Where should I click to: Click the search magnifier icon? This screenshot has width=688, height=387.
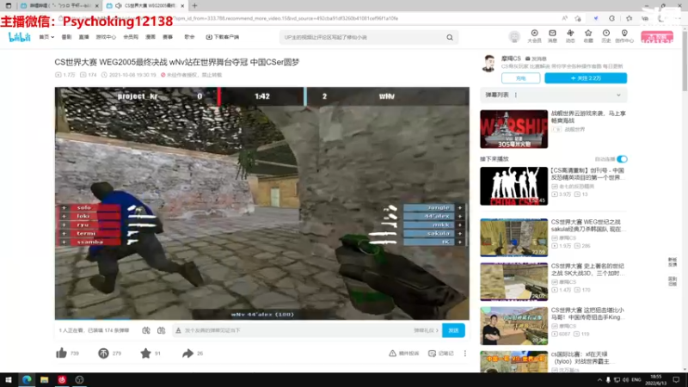450,37
